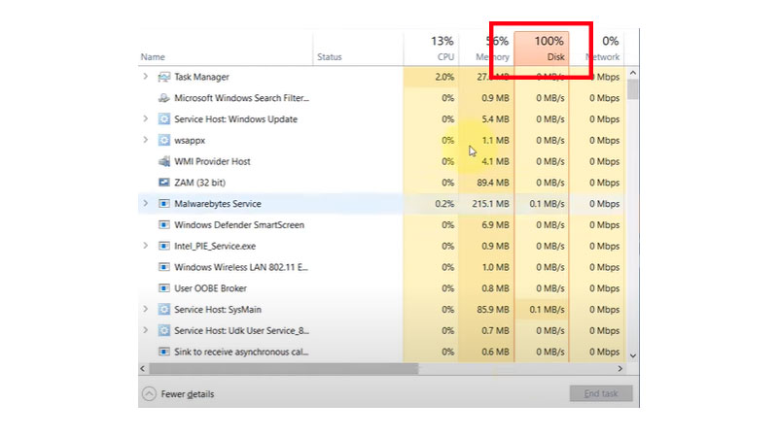Collapse view with Fewer details arrow icon

coord(149,394)
